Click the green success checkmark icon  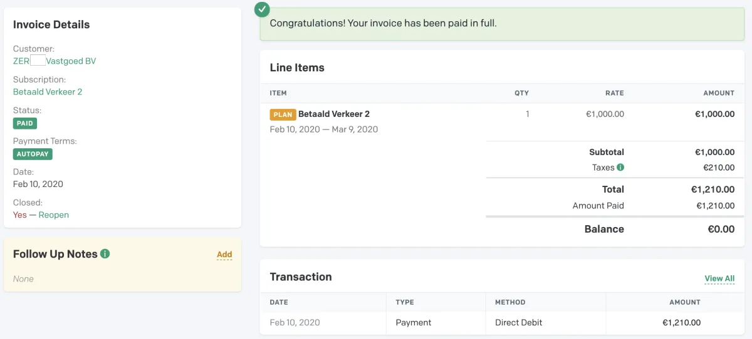[x=263, y=9]
